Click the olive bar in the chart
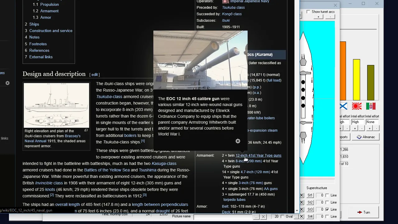The height and width of the screenshot is (224, 398). pos(370,83)
